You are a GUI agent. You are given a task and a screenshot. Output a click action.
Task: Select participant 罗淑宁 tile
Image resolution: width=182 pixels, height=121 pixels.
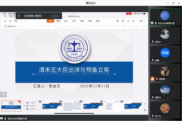click(165, 36)
